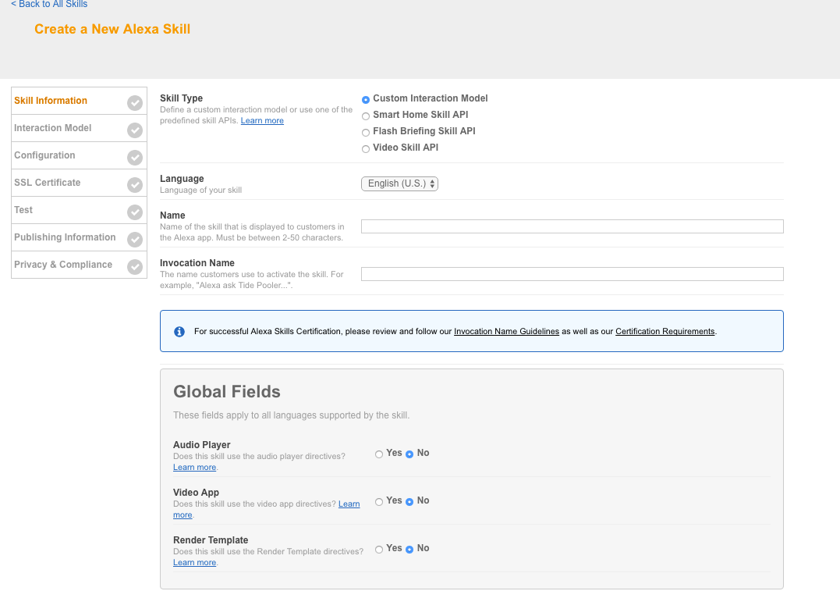This screenshot has height=591, width=840.
Task: Open Learn more link under Skill Type
Action: 262,121
